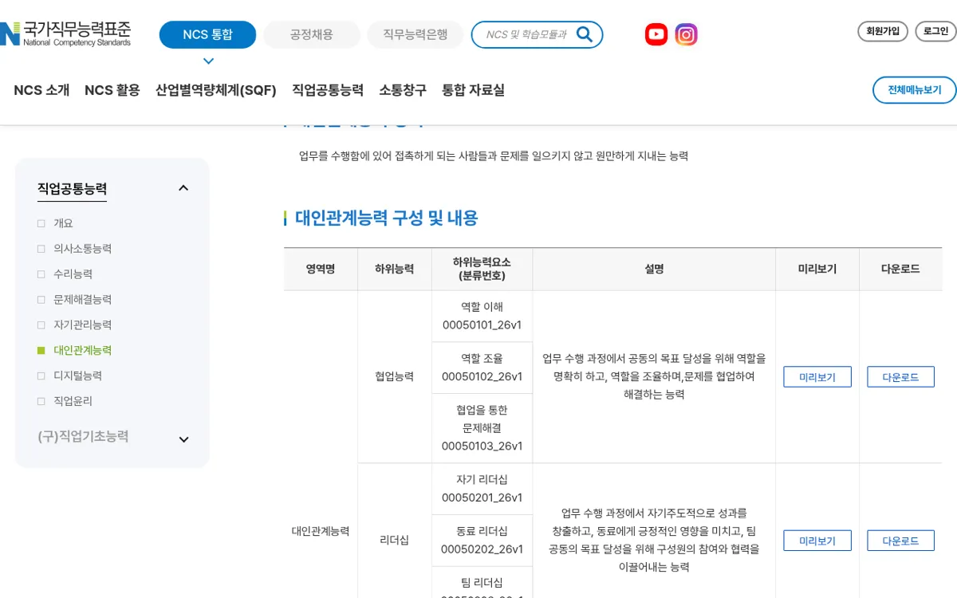Open 직업윤리 in the sidebar
Image resolution: width=957 pixels, height=598 pixels.
73,401
